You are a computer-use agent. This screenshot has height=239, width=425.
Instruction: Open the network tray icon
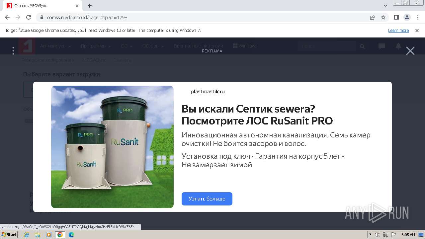(385, 235)
